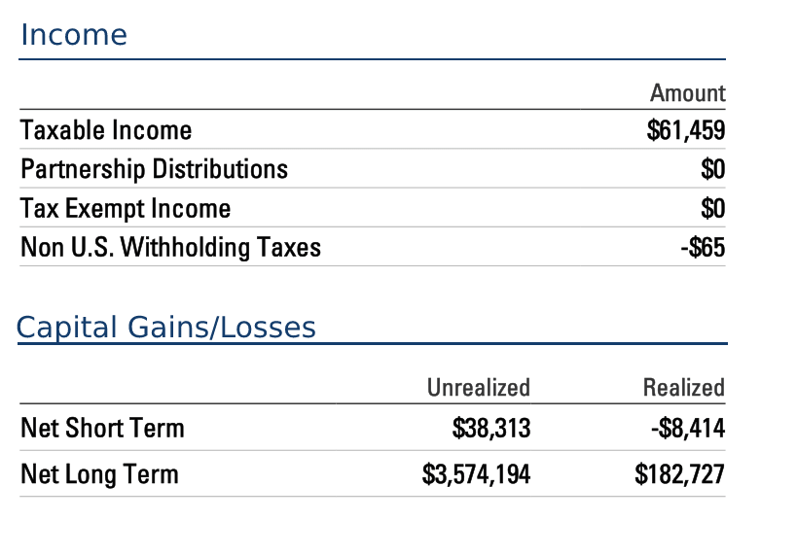Select the Partnership Distributions row label

pos(154,169)
